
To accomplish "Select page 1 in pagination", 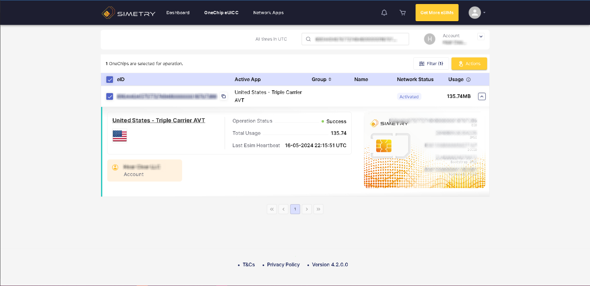I will (x=295, y=209).
